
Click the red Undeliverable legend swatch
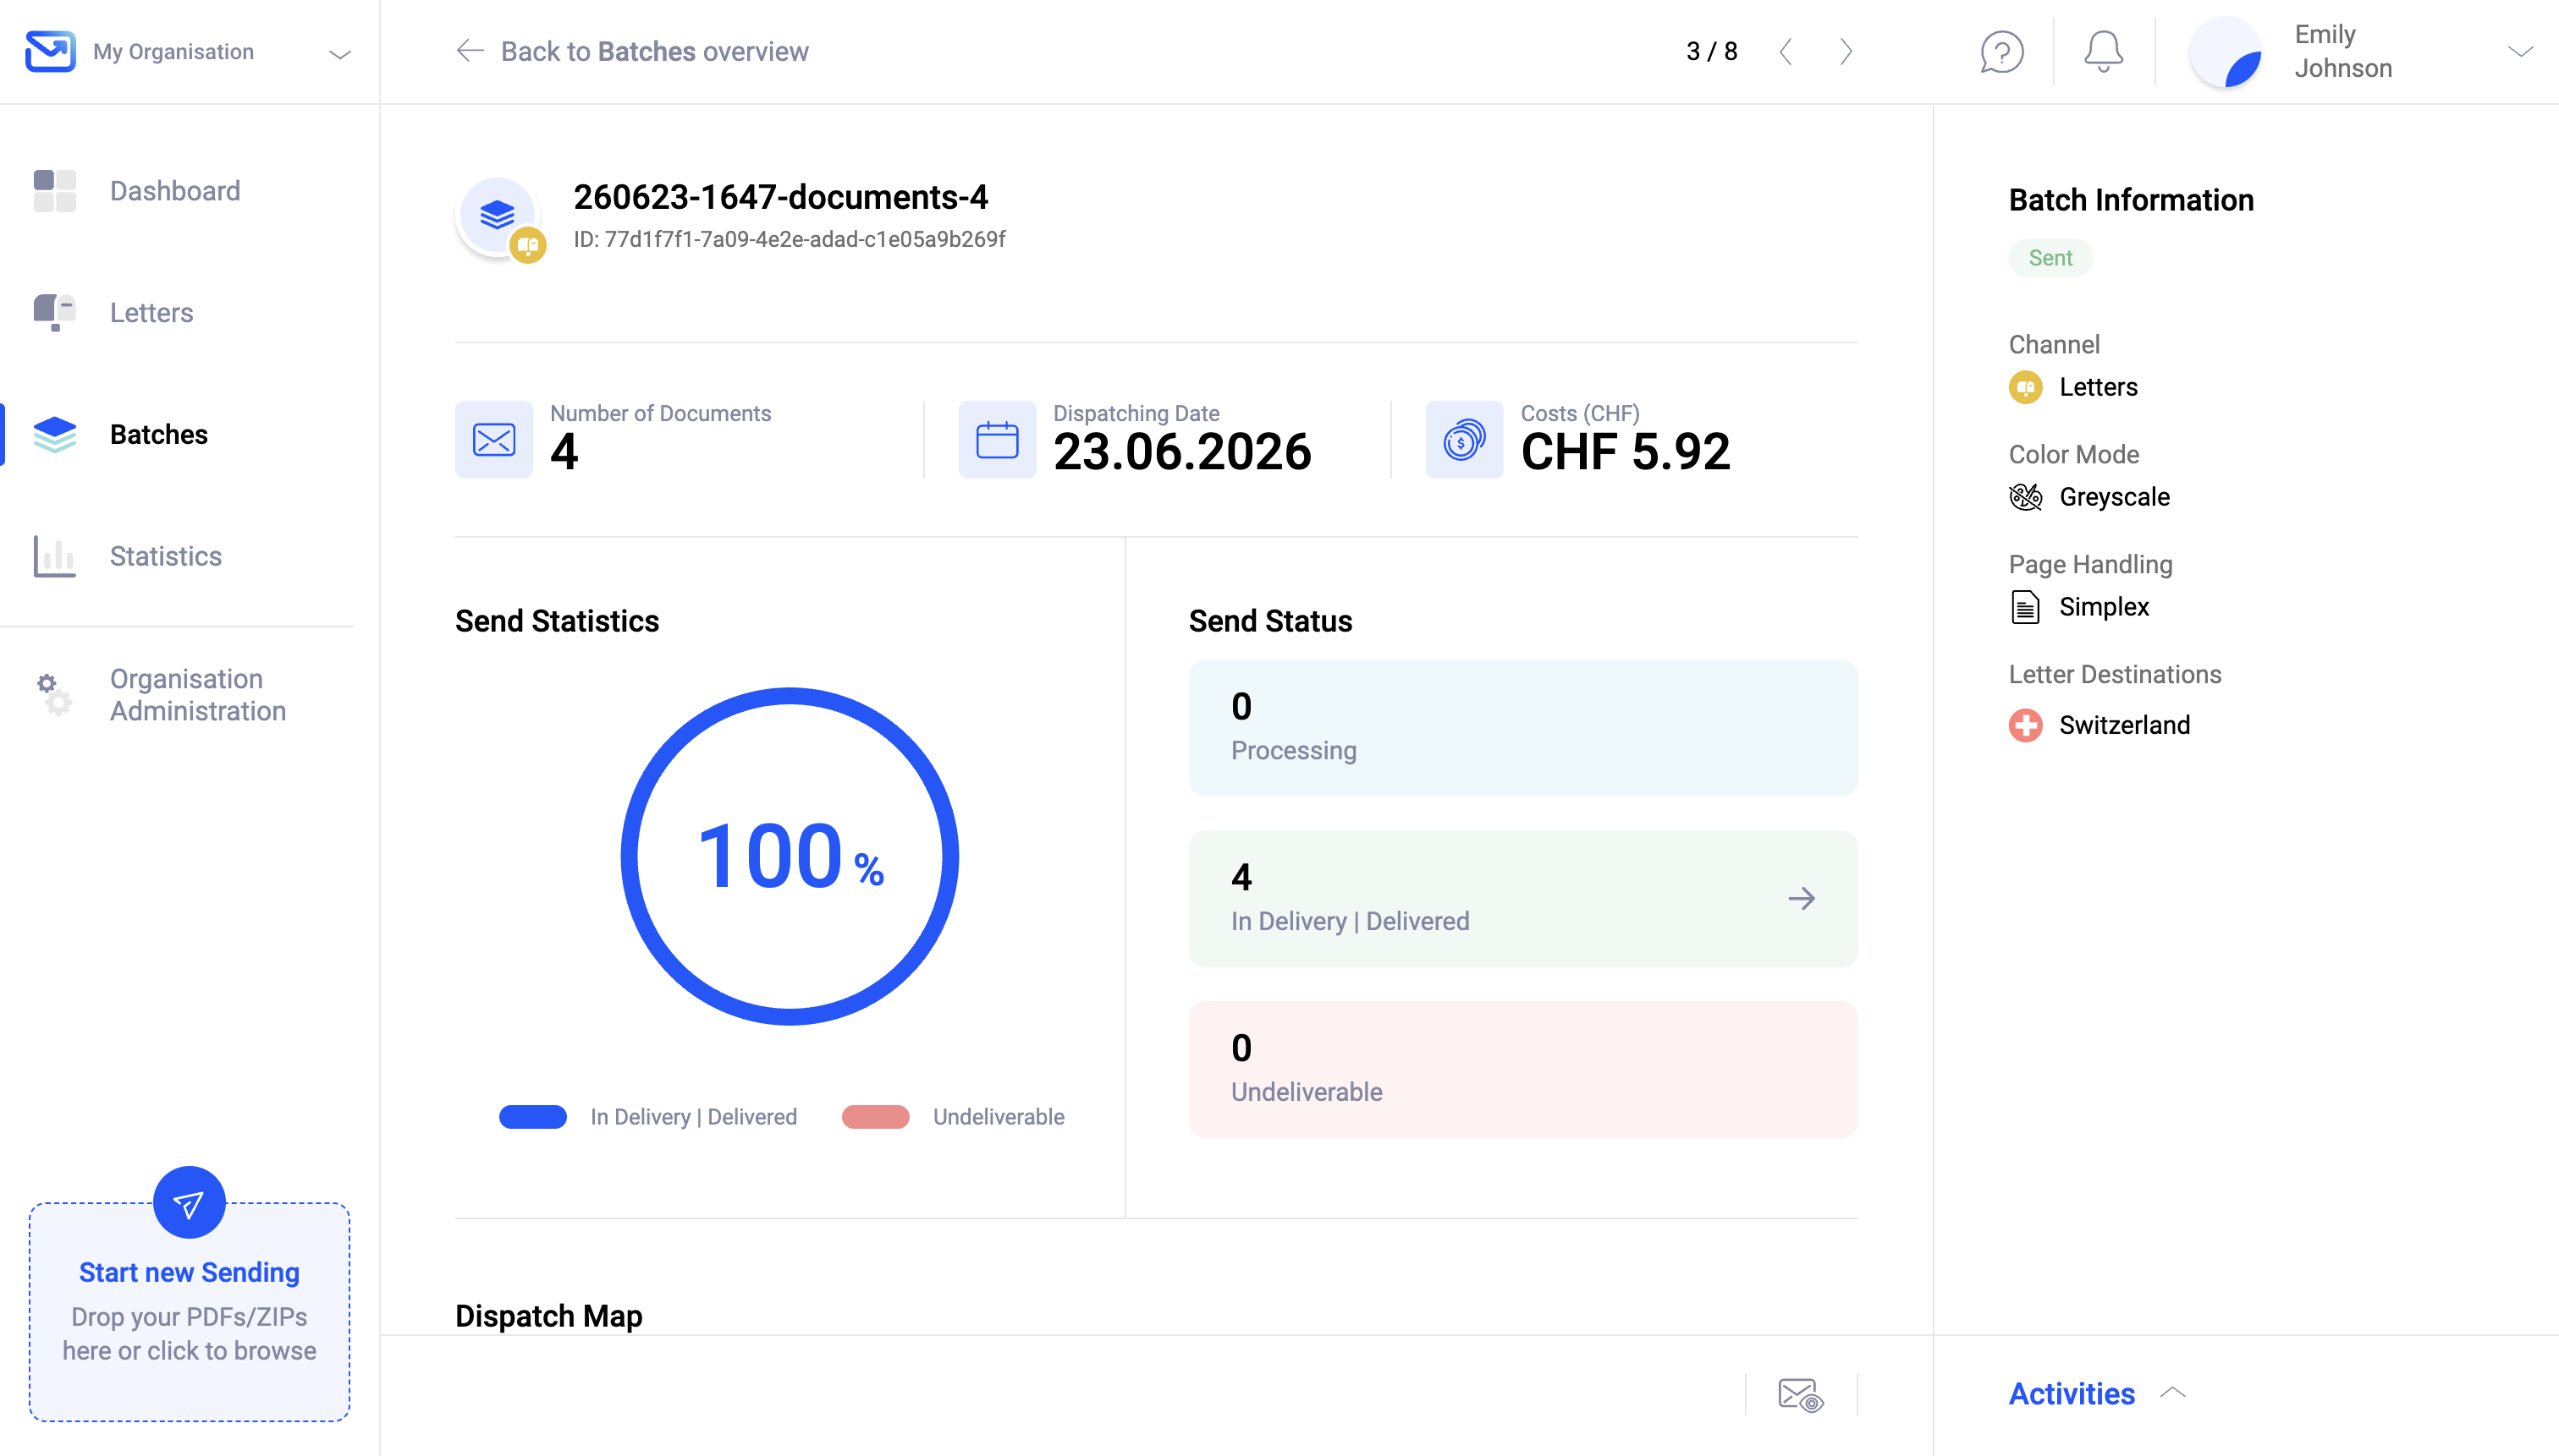pyautogui.click(x=876, y=1117)
